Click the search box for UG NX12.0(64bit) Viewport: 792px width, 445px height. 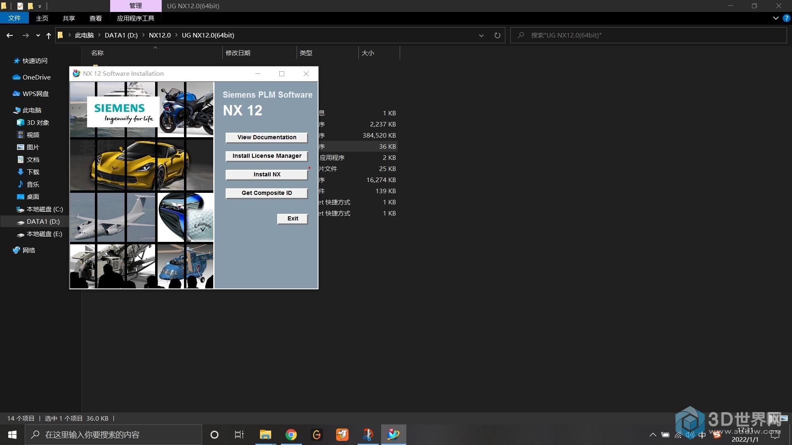(648, 35)
